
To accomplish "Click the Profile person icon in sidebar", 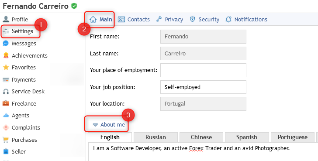I will 6,19.
